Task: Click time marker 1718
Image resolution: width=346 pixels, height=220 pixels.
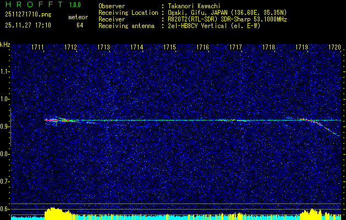Action: 269,47
